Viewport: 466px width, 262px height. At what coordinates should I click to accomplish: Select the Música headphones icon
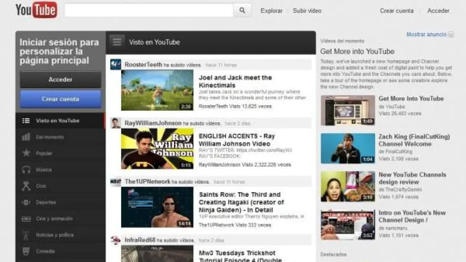coord(26,170)
